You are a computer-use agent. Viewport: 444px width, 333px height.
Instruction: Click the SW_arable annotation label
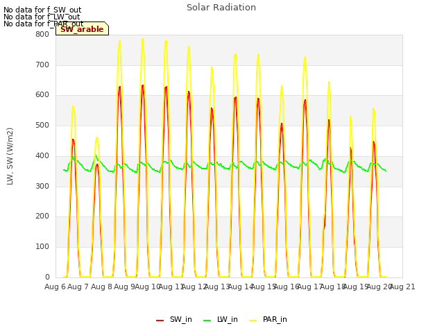click(x=82, y=29)
